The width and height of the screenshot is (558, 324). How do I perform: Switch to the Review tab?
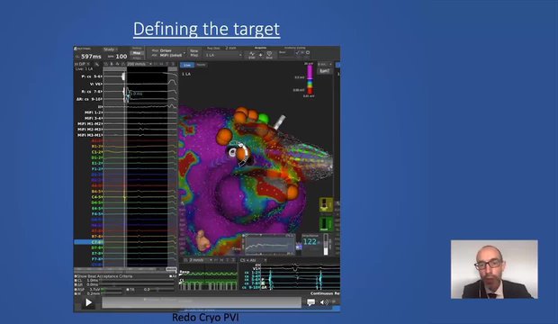[x=201, y=65]
